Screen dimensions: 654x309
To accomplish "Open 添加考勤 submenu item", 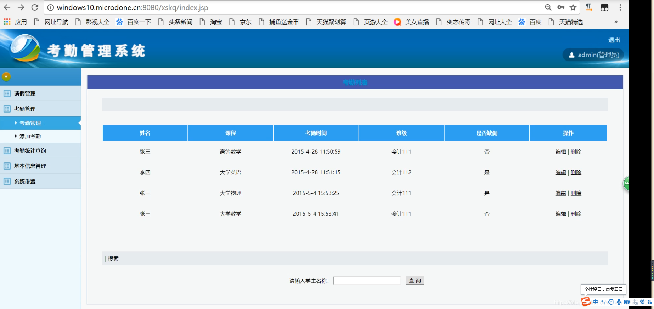I will coord(40,136).
